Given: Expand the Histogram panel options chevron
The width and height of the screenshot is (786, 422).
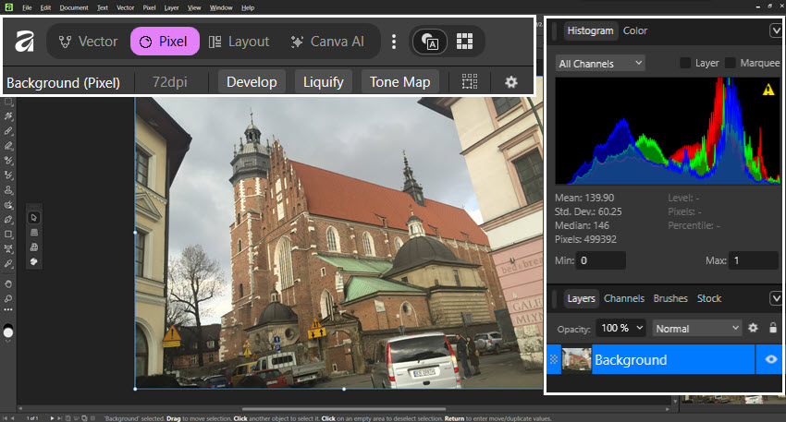Looking at the screenshot, I should 776,31.
